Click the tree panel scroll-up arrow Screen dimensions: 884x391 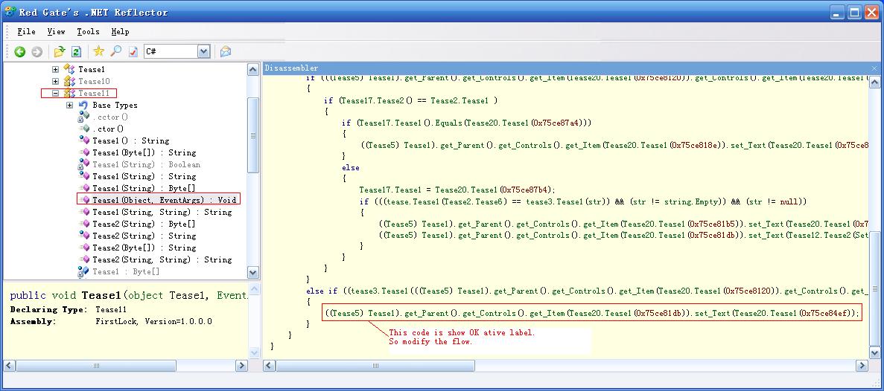[254, 69]
